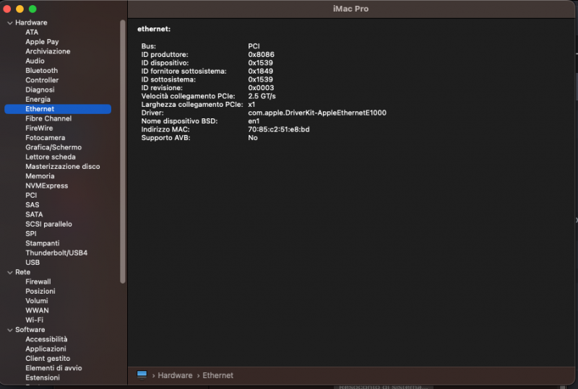Select Controller in the sidebar
Viewport: 578px width, 389px height.
[42, 80]
